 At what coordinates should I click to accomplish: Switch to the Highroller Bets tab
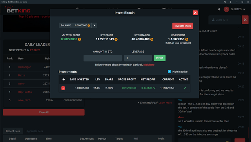tap(34, 131)
